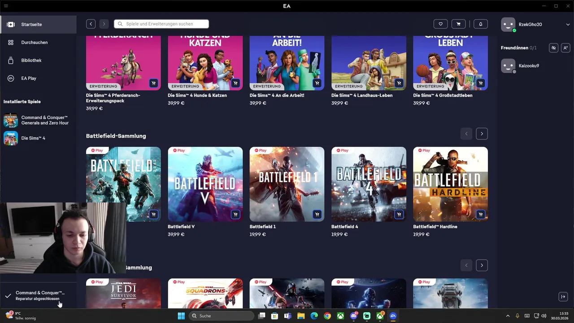
Task: Click Die Sims 4 Großstadtleben title
Action: (x=443, y=95)
